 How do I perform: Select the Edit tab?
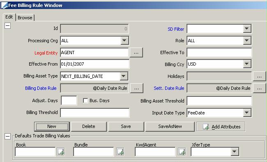click(9, 17)
